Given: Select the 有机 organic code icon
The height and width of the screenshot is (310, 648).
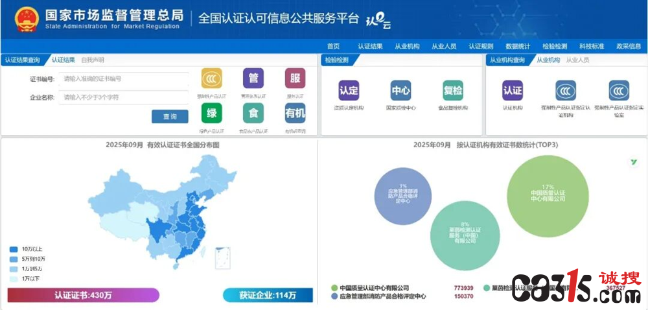Looking at the screenshot, I should pyautogui.click(x=295, y=113).
